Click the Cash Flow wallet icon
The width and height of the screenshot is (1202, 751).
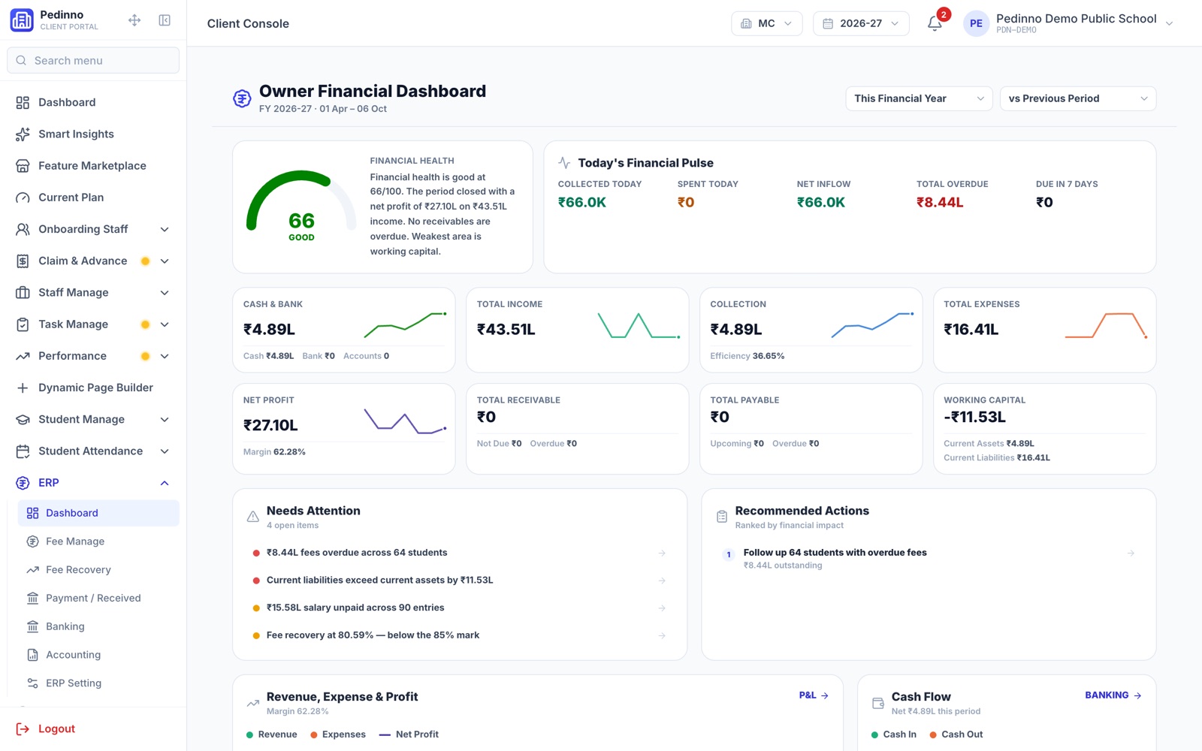point(877,704)
